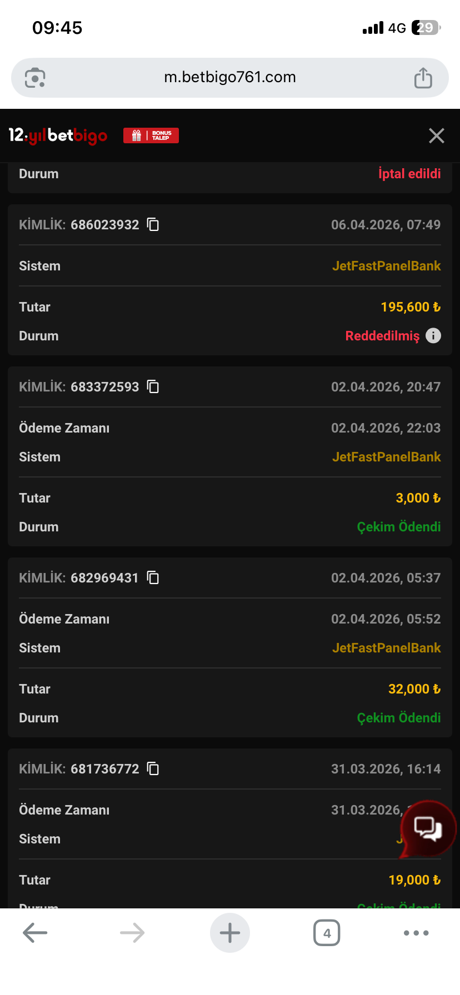
Task: Select the JetFastPanelBank system of 195,600 ₺ entry
Action: pyautogui.click(x=387, y=266)
